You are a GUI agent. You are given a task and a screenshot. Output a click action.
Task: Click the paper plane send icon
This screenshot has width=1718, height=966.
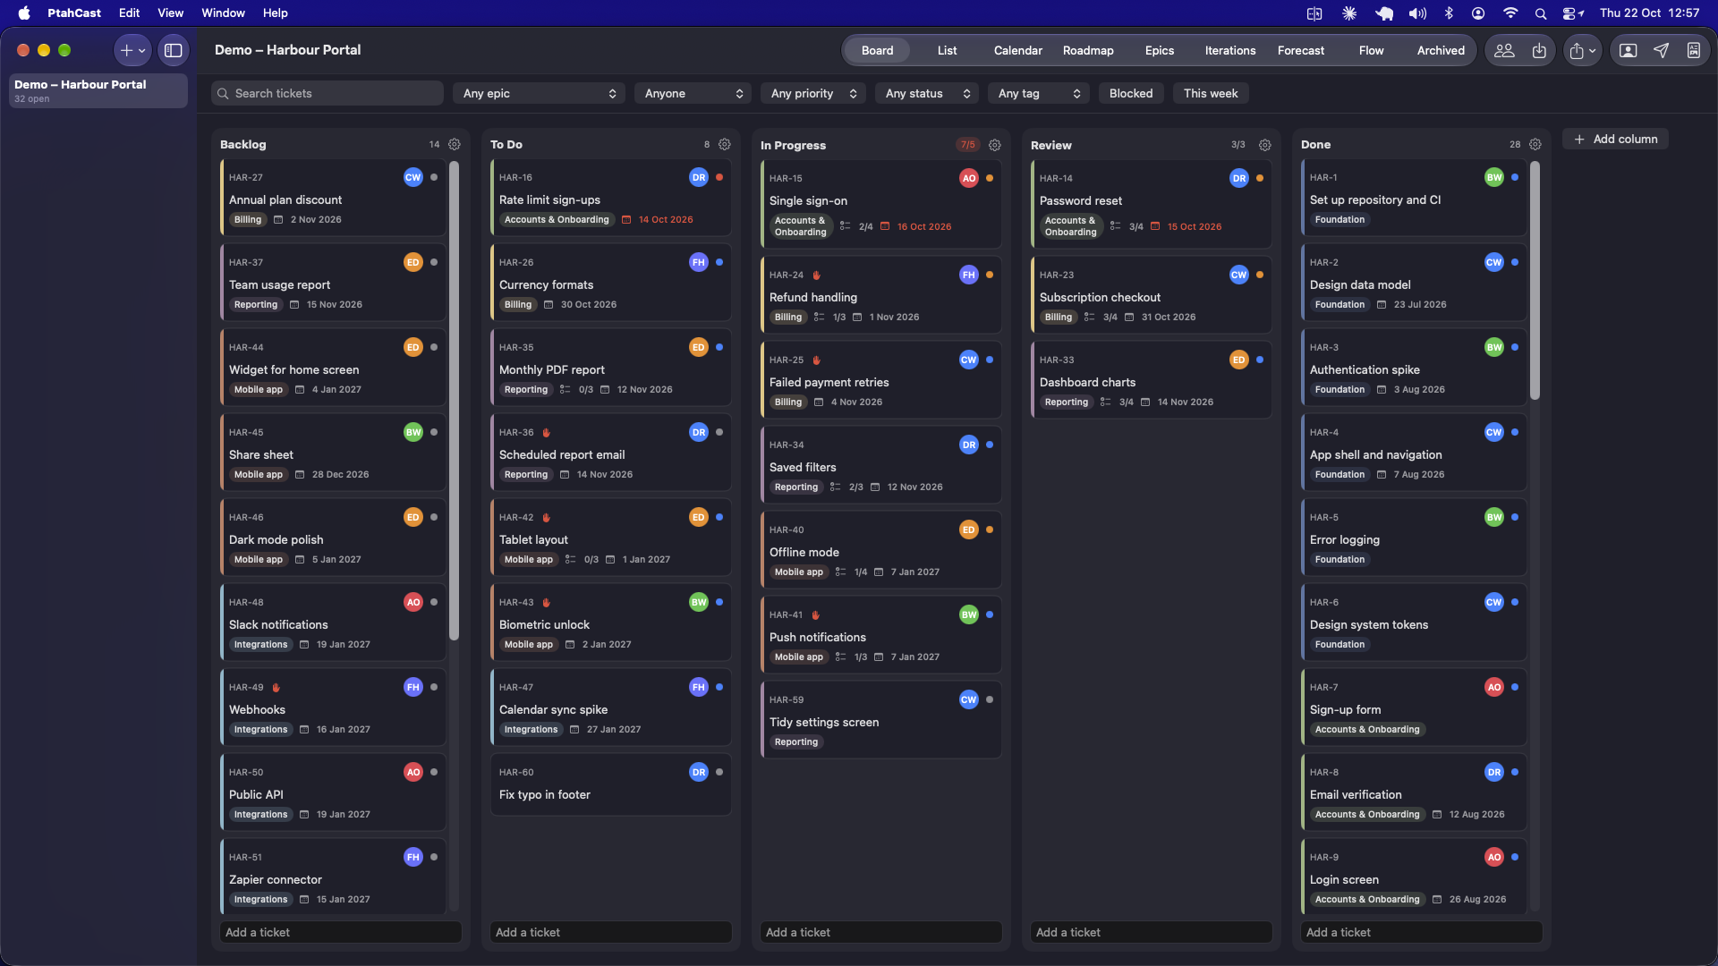pyautogui.click(x=1662, y=51)
